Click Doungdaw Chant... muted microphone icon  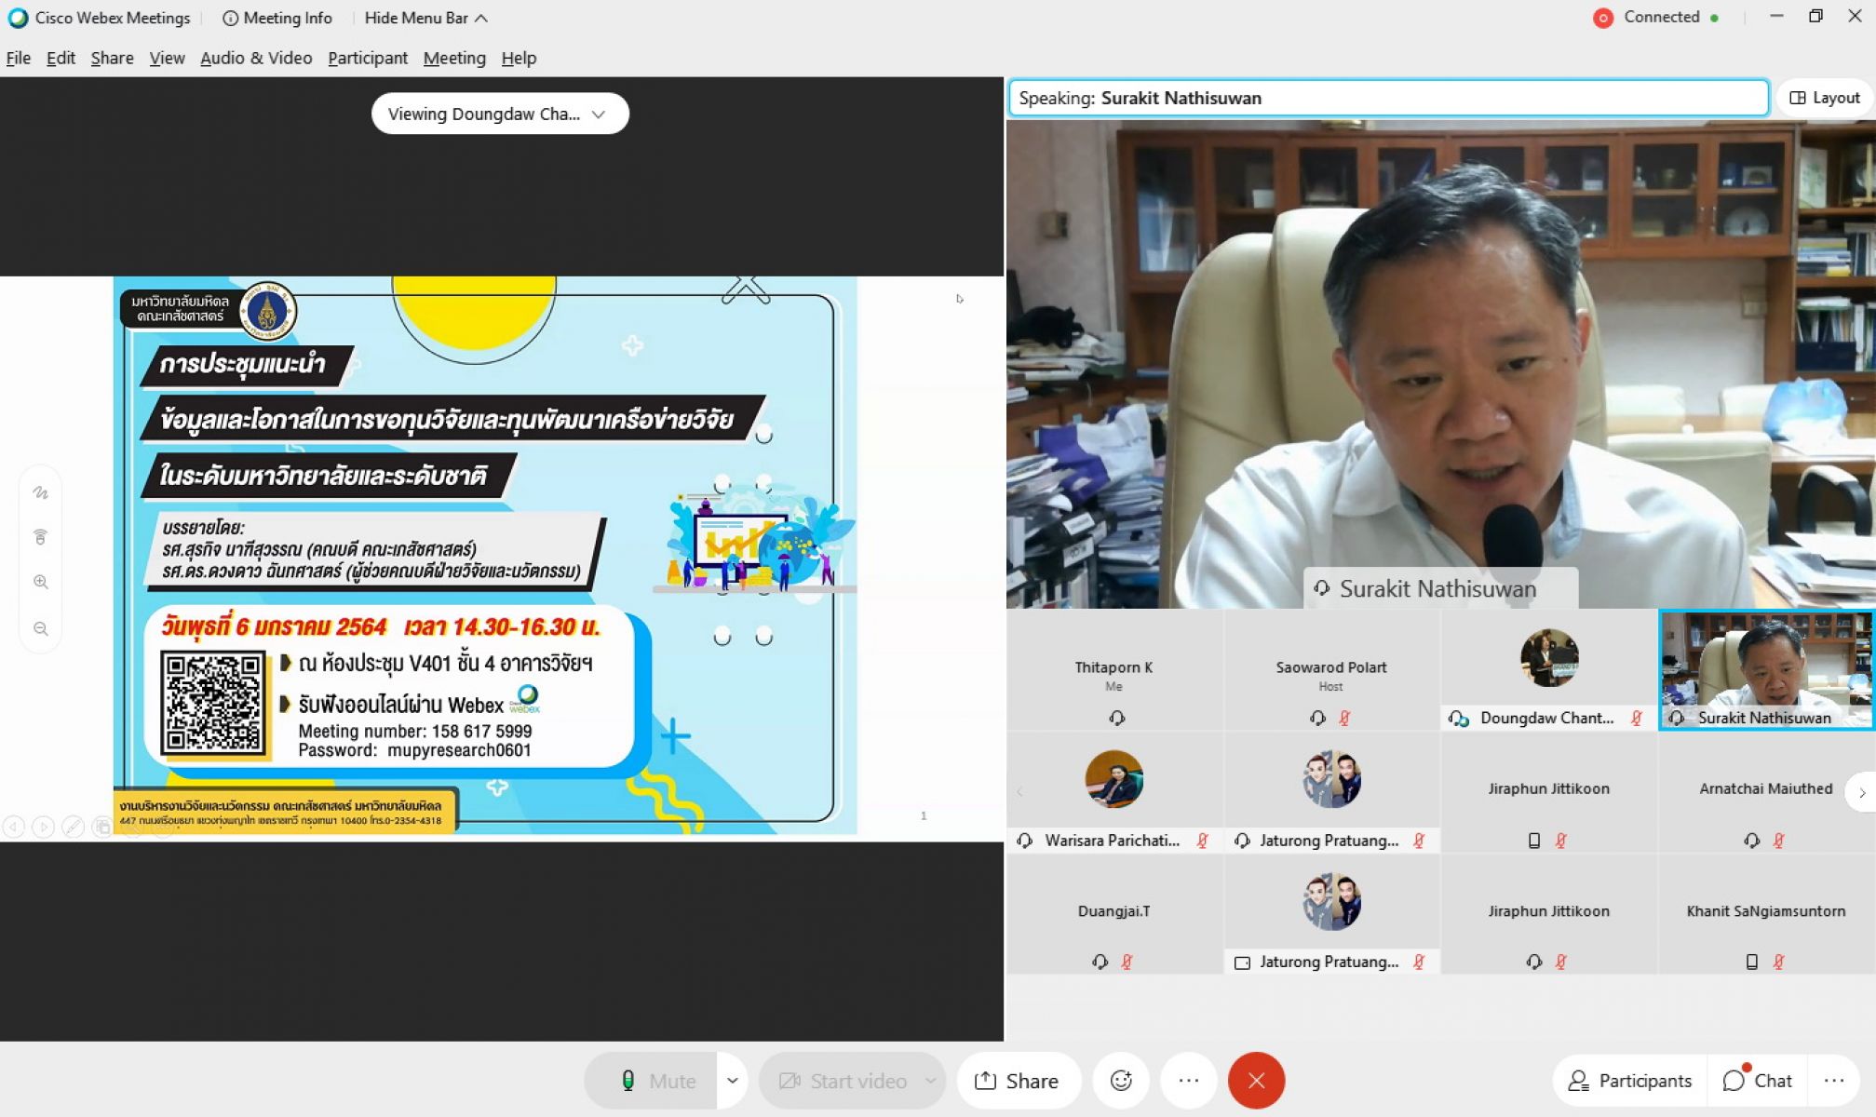(x=1637, y=718)
